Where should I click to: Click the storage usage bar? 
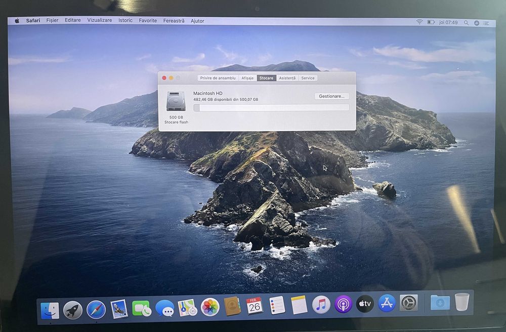[x=271, y=107]
